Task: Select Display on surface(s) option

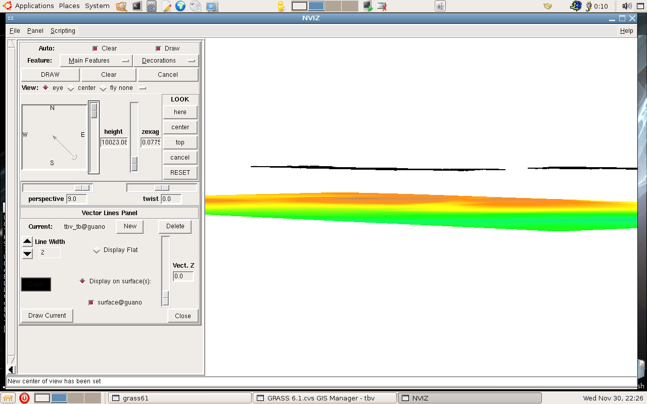Action: click(82, 281)
